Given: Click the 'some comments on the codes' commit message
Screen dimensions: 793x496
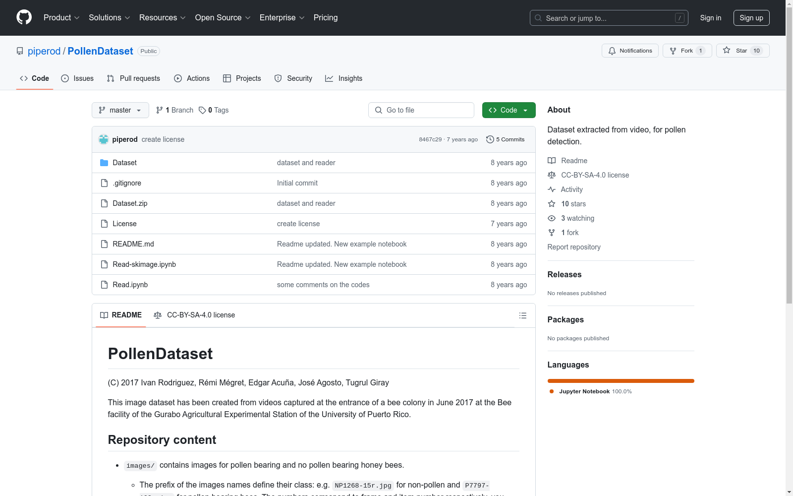Looking at the screenshot, I should pyautogui.click(x=323, y=285).
